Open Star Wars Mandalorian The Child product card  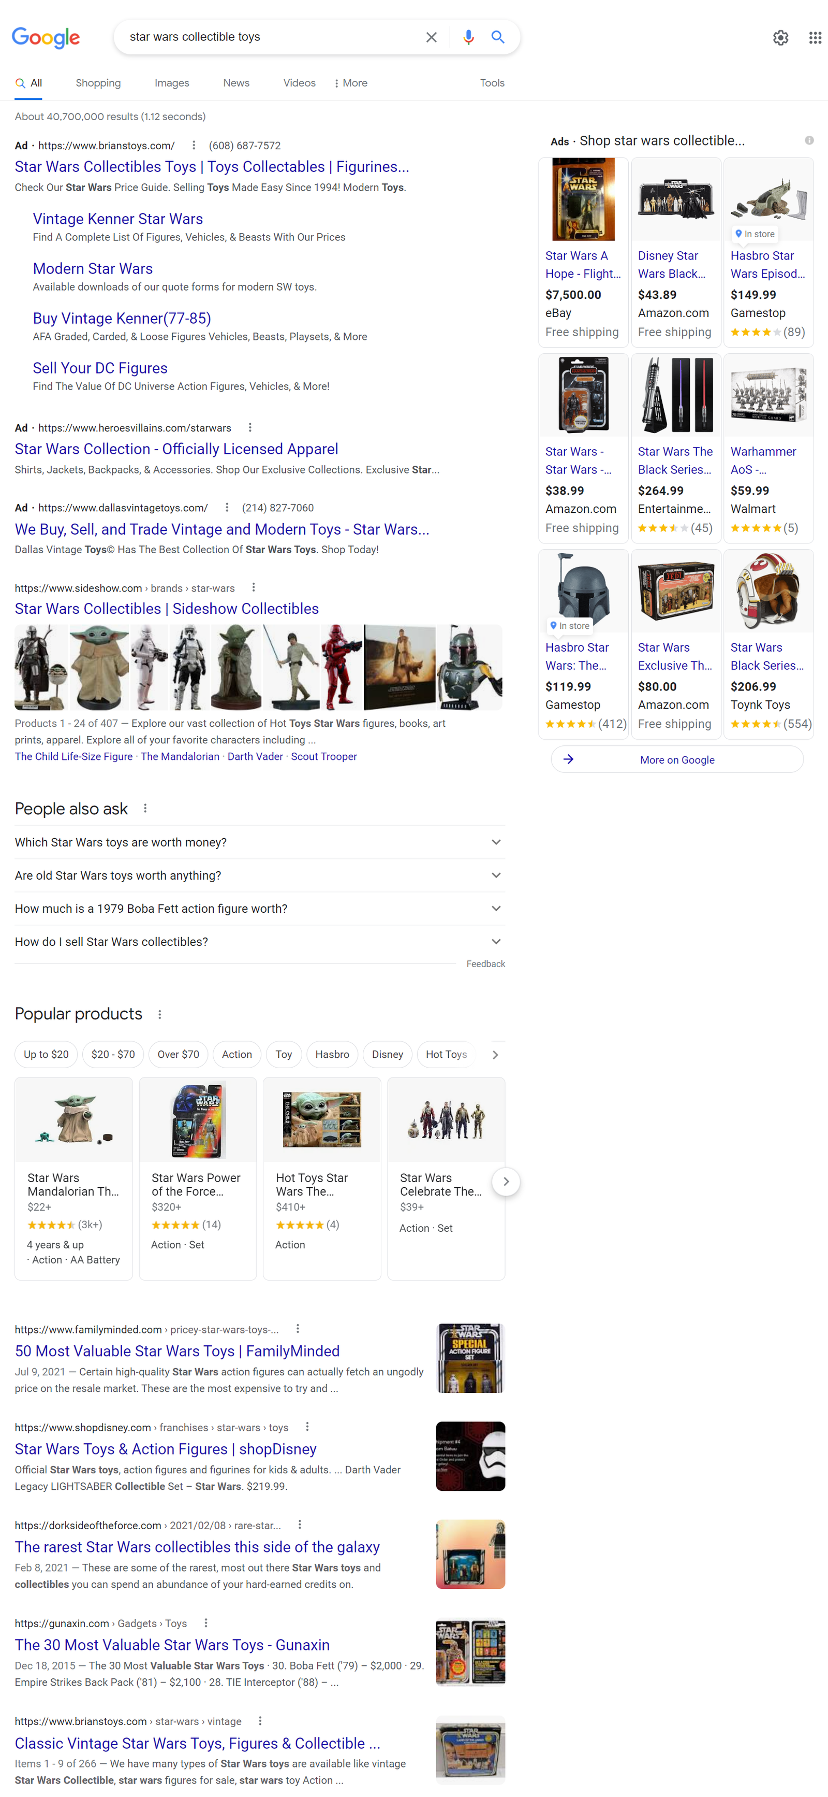tap(74, 1178)
